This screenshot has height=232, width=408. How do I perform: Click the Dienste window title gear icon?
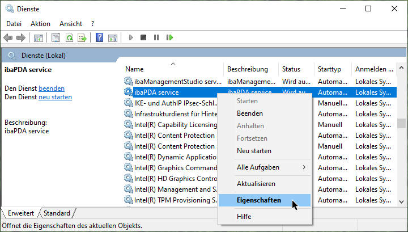[10, 9]
